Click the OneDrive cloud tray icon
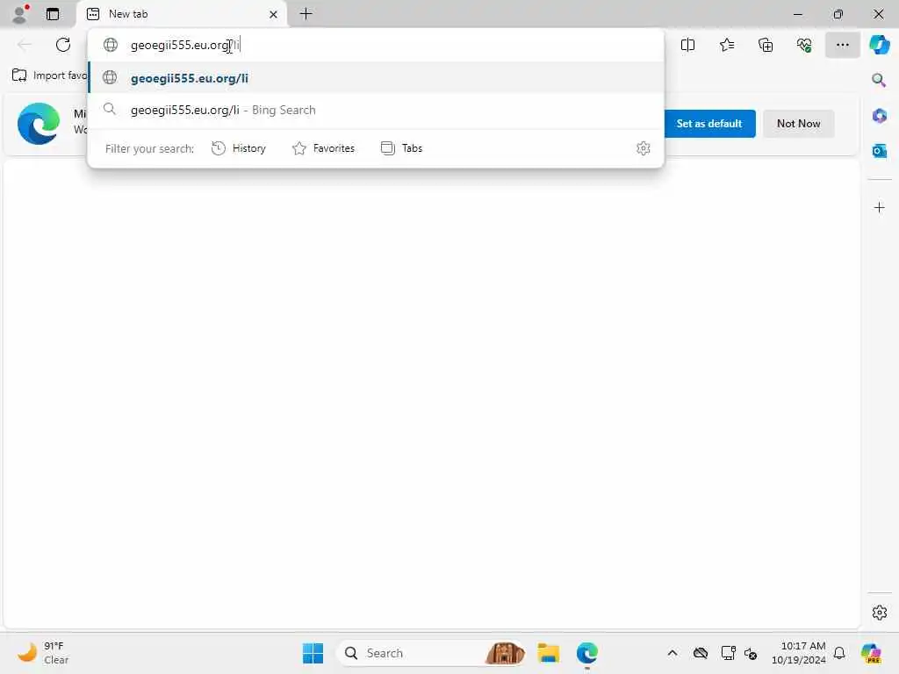 click(x=700, y=653)
